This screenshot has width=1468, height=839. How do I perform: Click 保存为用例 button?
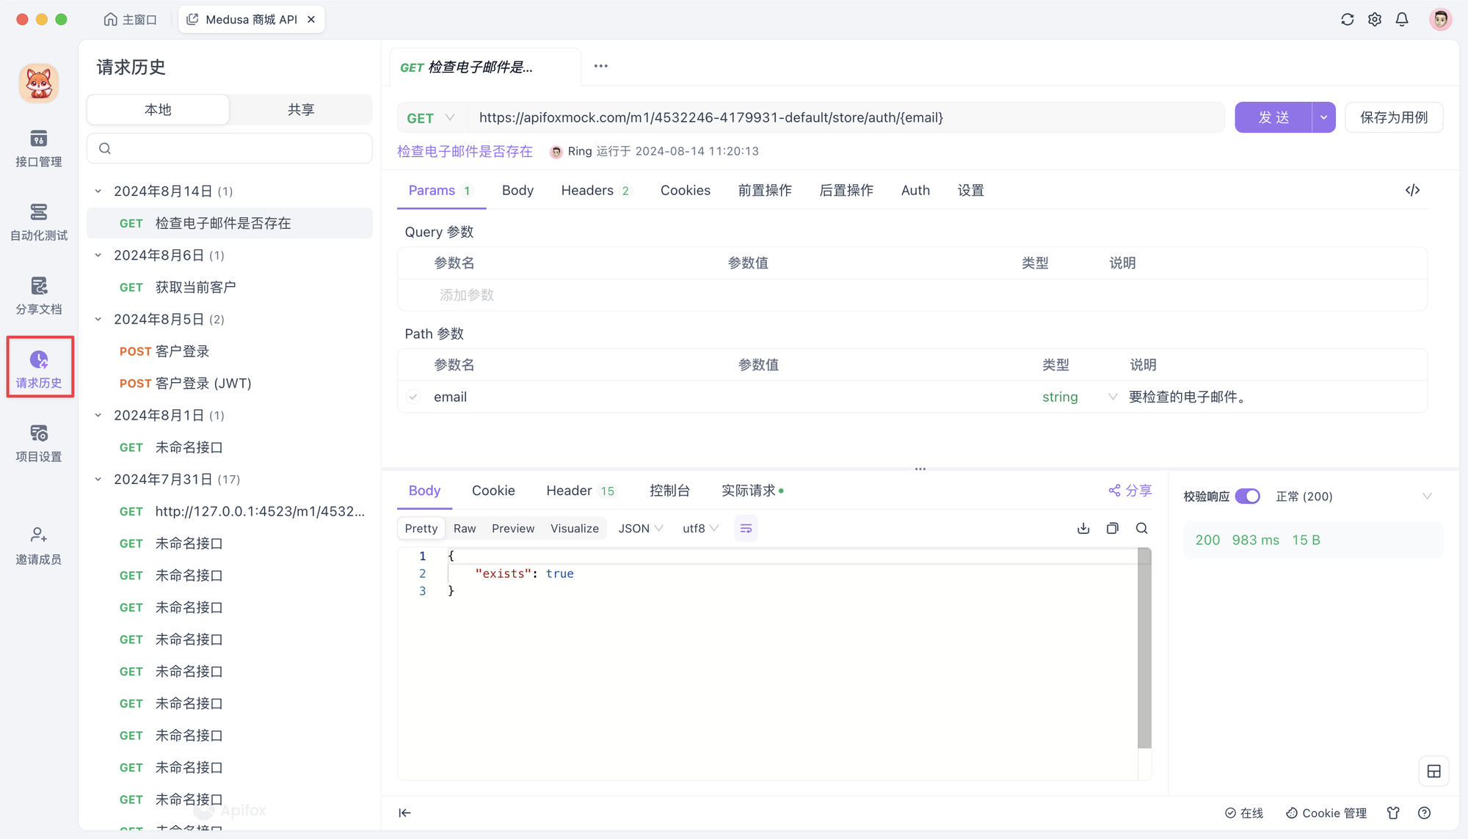1394,117
